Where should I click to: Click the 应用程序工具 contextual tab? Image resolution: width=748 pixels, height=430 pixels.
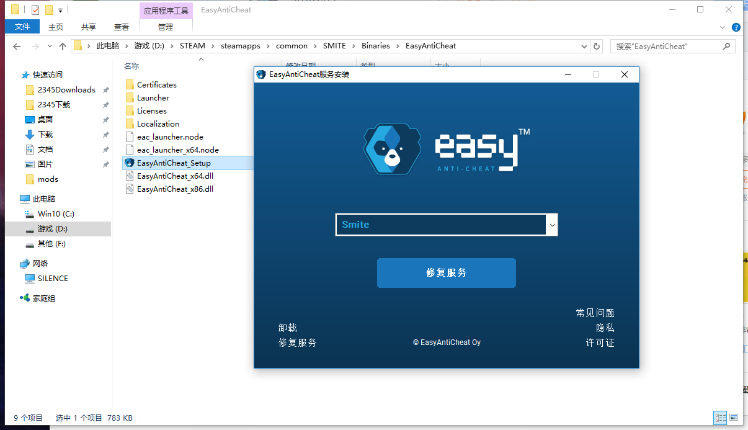tap(166, 11)
